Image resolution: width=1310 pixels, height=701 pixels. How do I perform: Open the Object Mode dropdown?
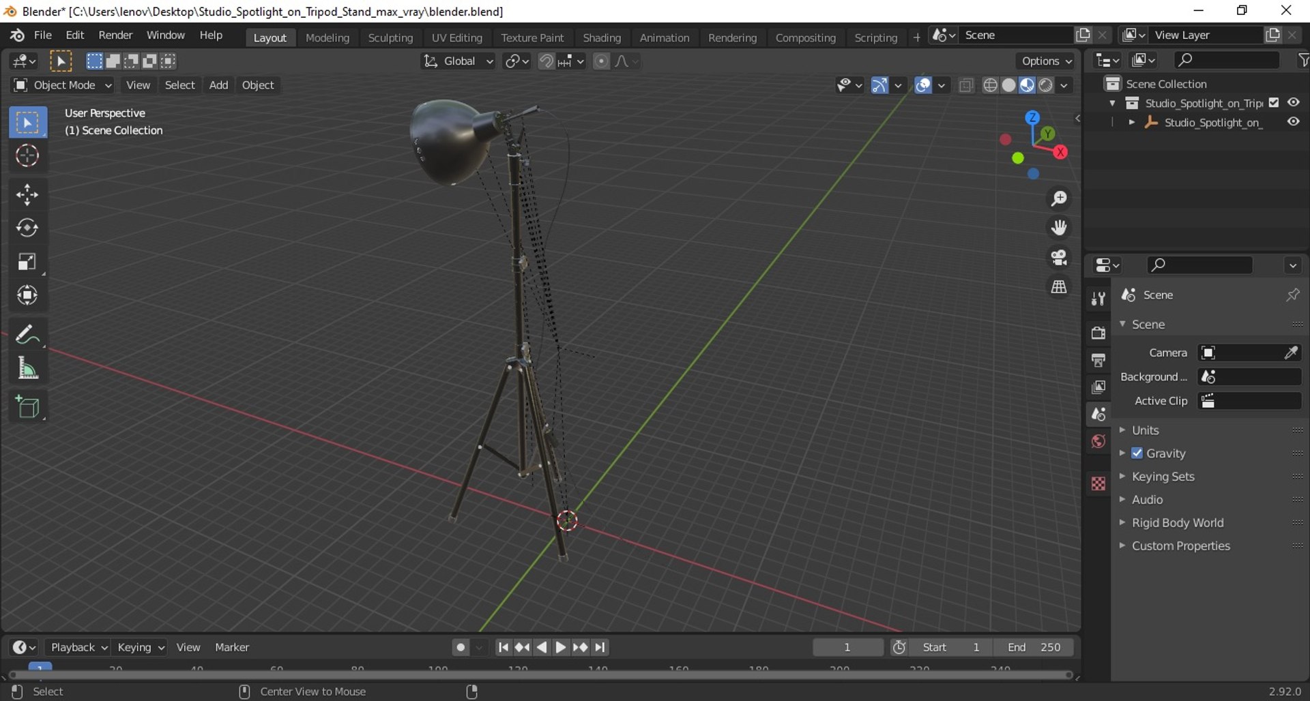62,85
